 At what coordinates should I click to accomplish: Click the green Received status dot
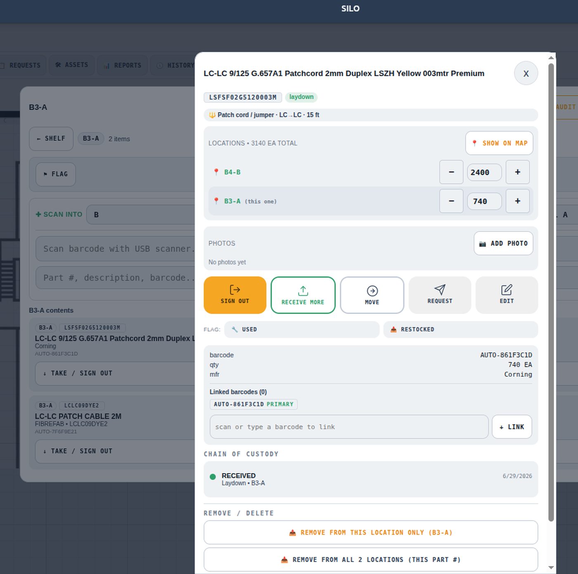point(213,477)
